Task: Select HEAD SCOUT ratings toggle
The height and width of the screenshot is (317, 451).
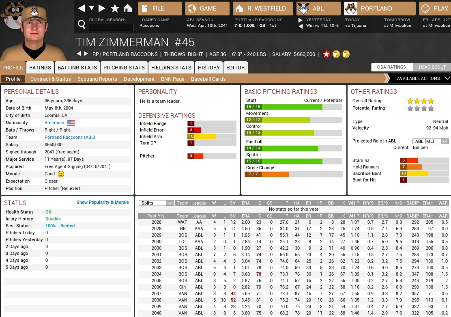Action: tap(432, 67)
